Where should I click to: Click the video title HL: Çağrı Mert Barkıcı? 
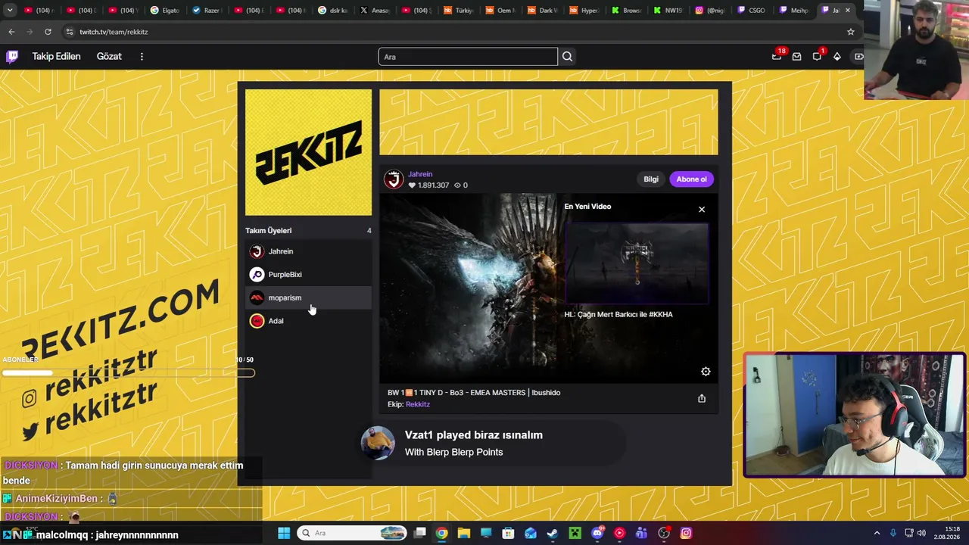tap(618, 314)
